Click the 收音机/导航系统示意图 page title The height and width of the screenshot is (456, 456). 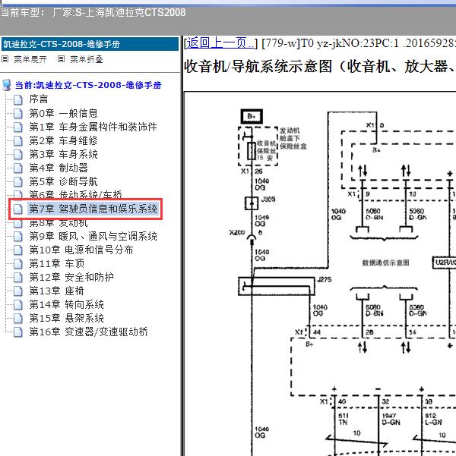[x=320, y=66]
